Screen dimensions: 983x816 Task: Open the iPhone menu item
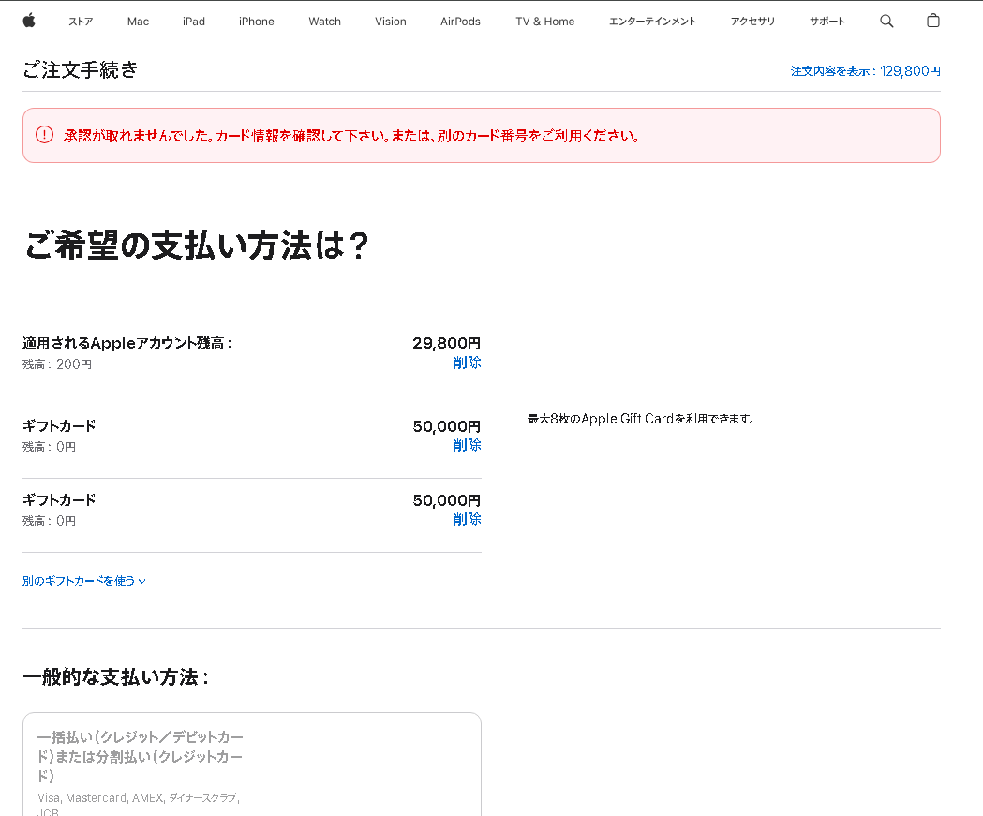[257, 22]
